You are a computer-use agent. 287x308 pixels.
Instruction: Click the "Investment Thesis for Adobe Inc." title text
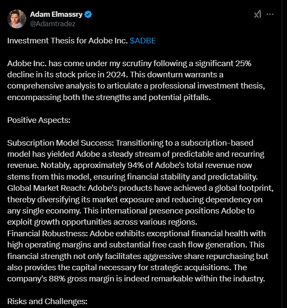pyautogui.click(x=67, y=41)
